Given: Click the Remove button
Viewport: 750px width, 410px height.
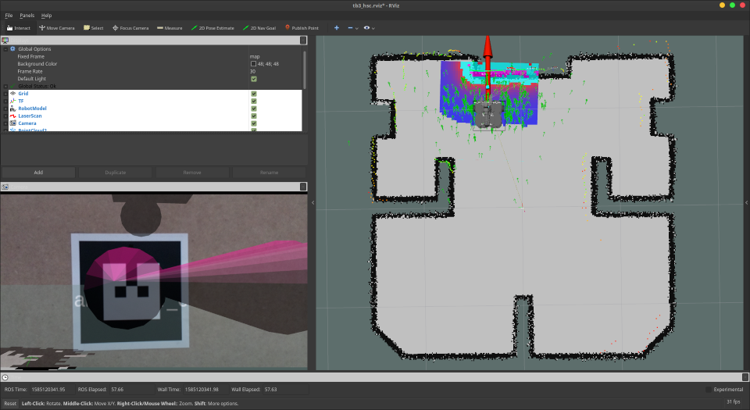Looking at the screenshot, I should point(192,172).
